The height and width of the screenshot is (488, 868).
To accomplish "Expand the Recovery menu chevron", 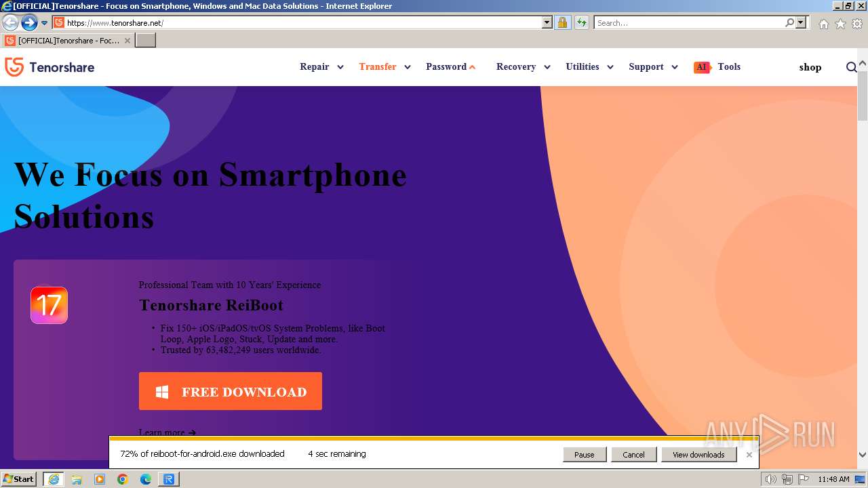I will pos(547,67).
